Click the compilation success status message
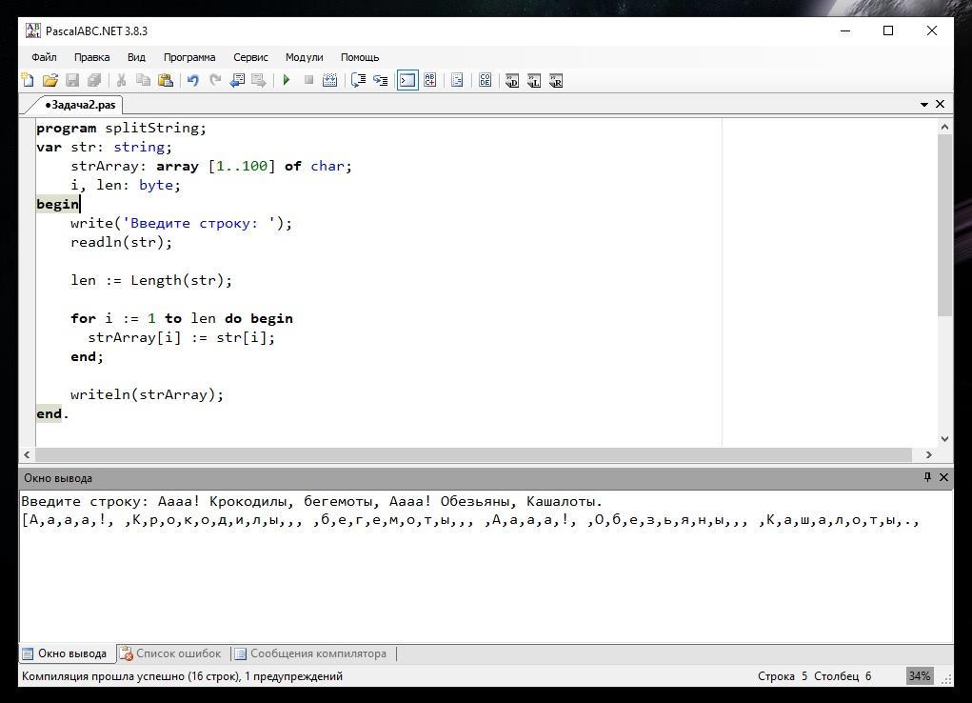This screenshot has width=972, height=703. coord(182,676)
